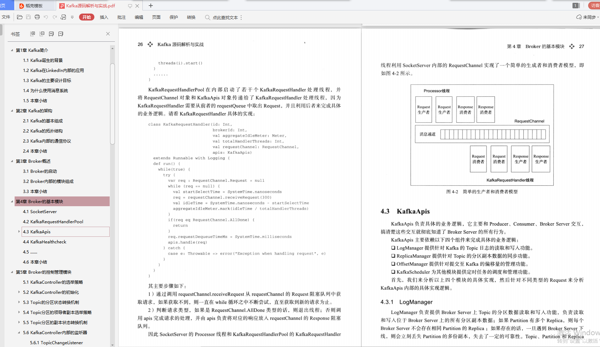Go to bookmark 4.1 SocketServer
The image size is (600, 347).
[x=40, y=212]
